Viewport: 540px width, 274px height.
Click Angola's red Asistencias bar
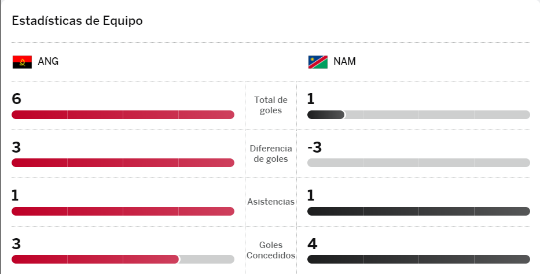pos(123,211)
